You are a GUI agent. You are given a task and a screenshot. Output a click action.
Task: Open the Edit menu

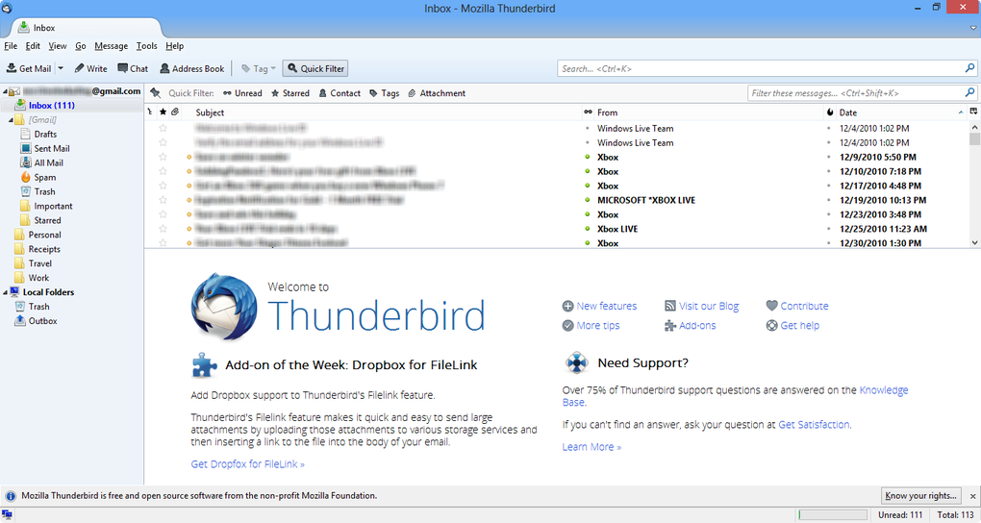tap(33, 46)
